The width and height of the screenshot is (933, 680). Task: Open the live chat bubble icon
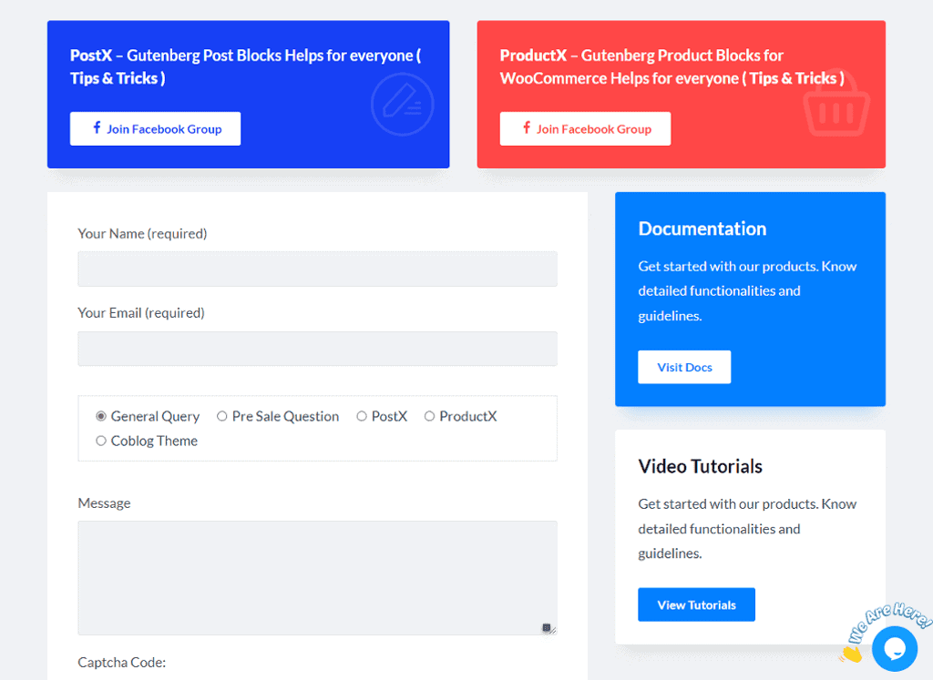[x=894, y=649]
